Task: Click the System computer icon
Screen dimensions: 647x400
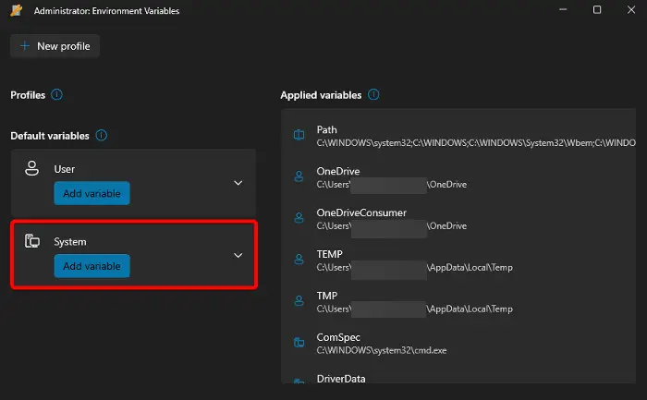Action: pos(32,241)
